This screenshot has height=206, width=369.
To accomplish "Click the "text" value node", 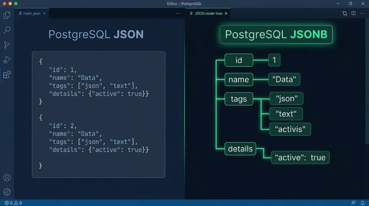I will (x=286, y=114).
